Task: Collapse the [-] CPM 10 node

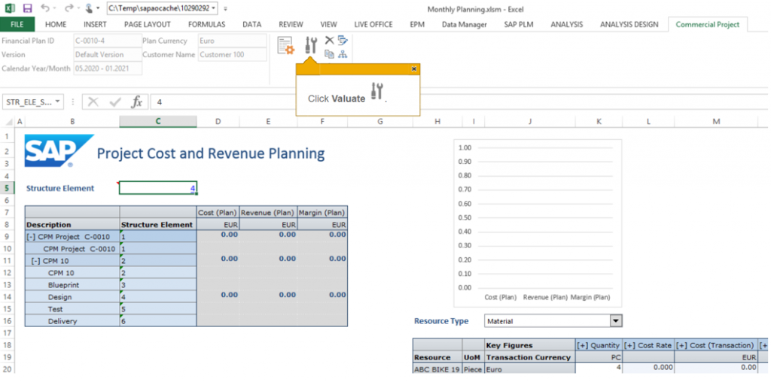Action: coord(36,261)
